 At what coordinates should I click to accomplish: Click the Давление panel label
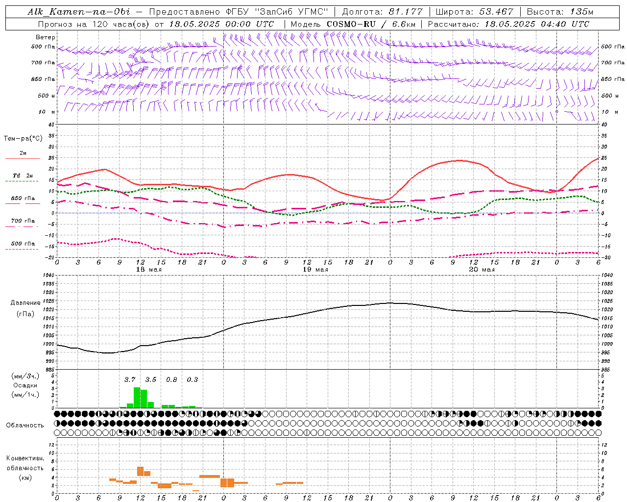pos(25,303)
